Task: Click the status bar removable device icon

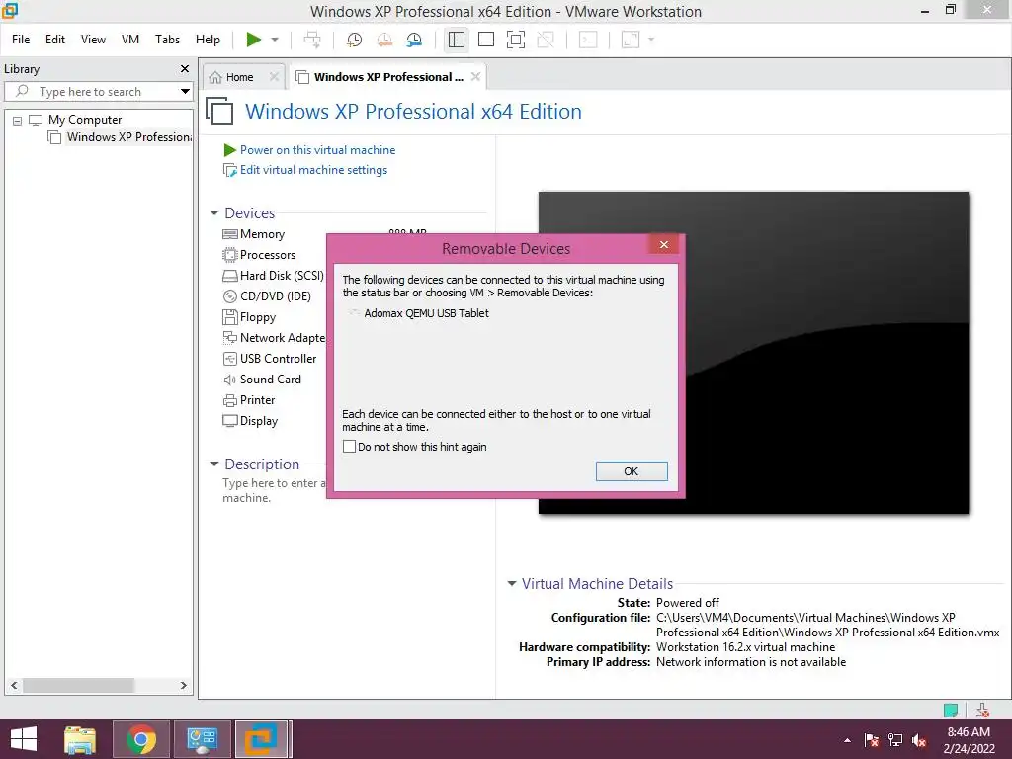Action: click(x=982, y=711)
